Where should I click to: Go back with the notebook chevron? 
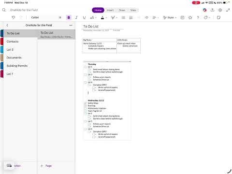[7, 25]
